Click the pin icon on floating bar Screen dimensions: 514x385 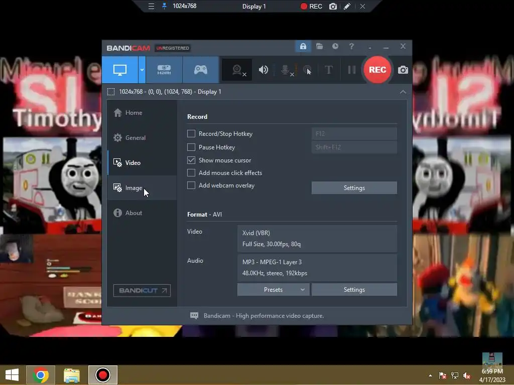tap(164, 6)
